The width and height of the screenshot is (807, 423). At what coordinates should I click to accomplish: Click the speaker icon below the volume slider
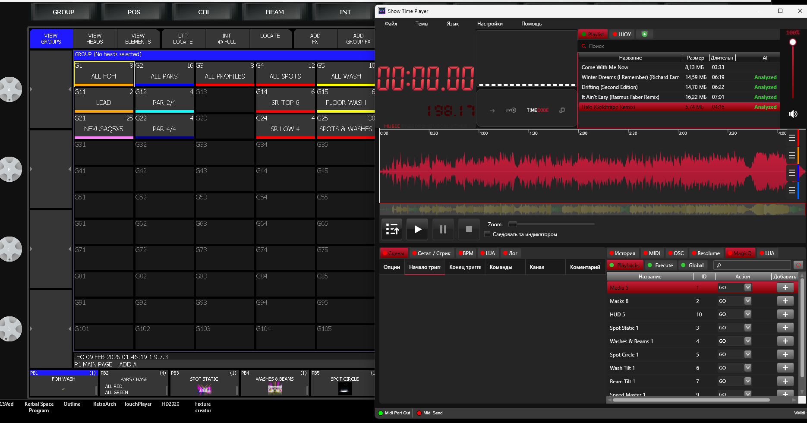click(793, 114)
